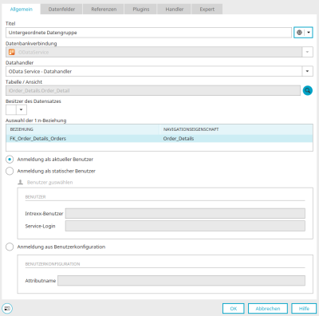Expand the Besitzer des Datensatzes dropdown

(x=22, y=109)
